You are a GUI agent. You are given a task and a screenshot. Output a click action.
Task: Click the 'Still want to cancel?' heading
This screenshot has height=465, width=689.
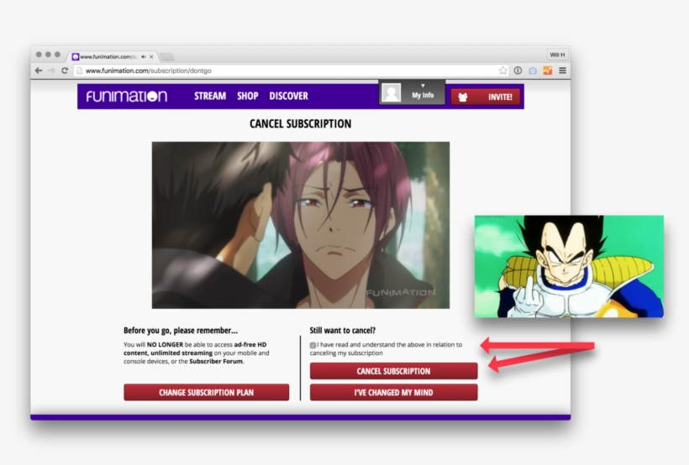click(342, 330)
